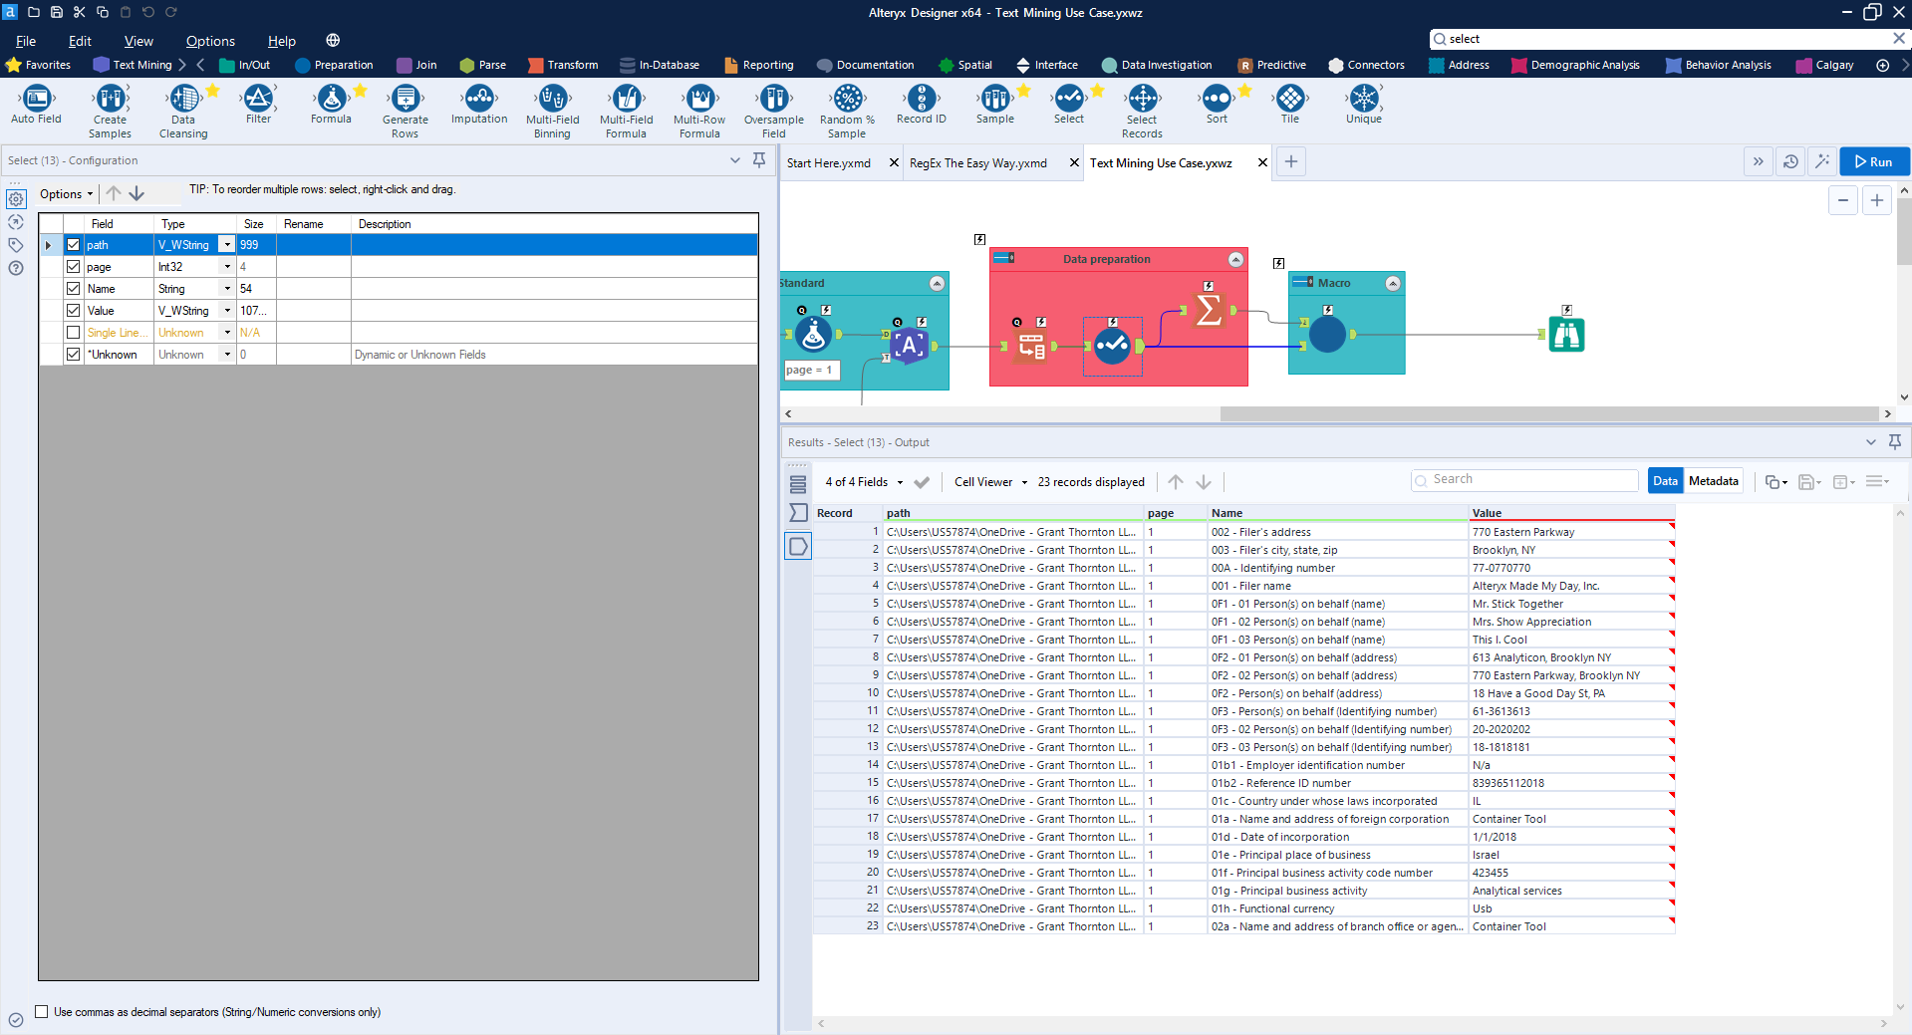This screenshot has height=1035, width=1912.
Task: Check Use commas as decimal separators
Action: click(42, 1011)
